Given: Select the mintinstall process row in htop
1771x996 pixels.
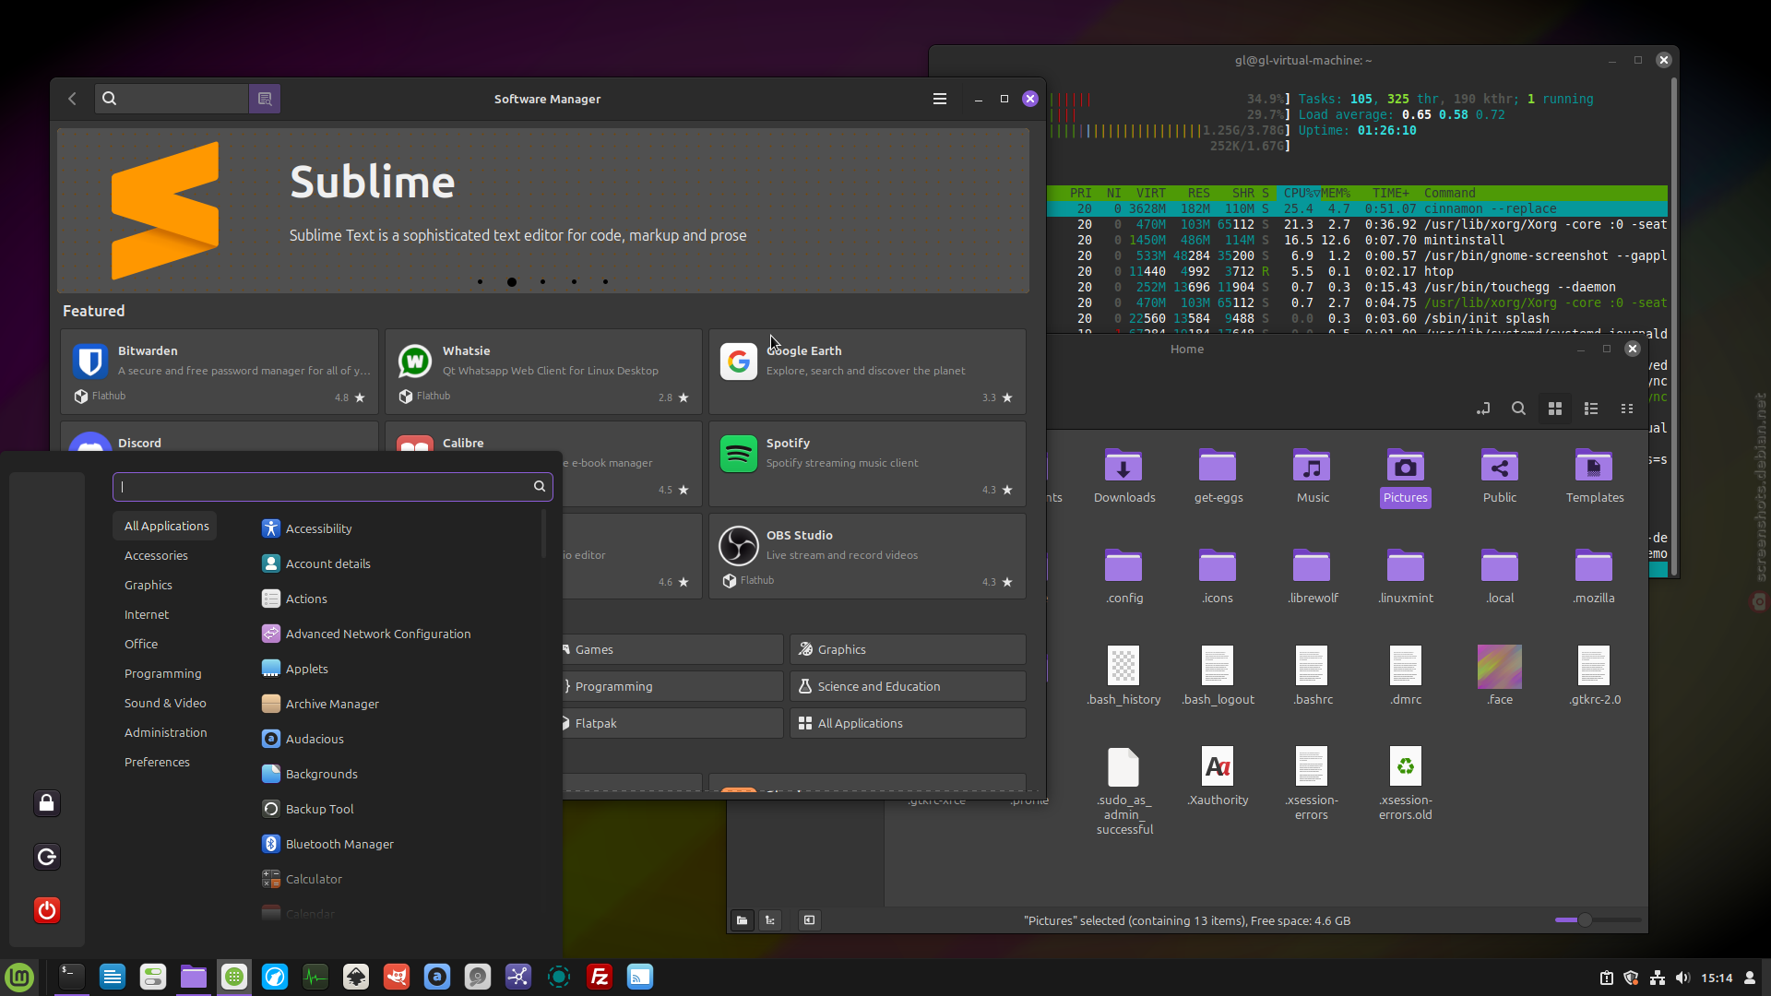Looking at the screenshot, I should pos(1357,240).
